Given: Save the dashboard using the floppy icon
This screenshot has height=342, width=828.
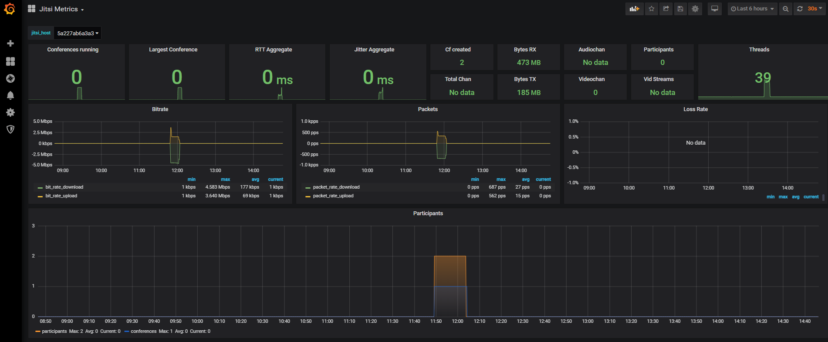Looking at the screenshot, I should click(x=680, y=9).
